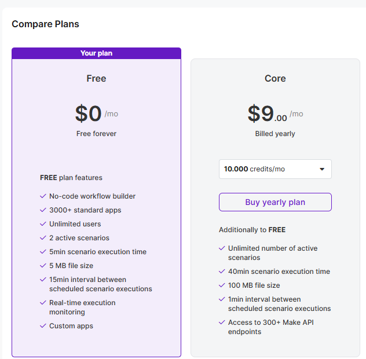
Task: Click checkmark beside 40min scenario execution time
Action: 222,272
